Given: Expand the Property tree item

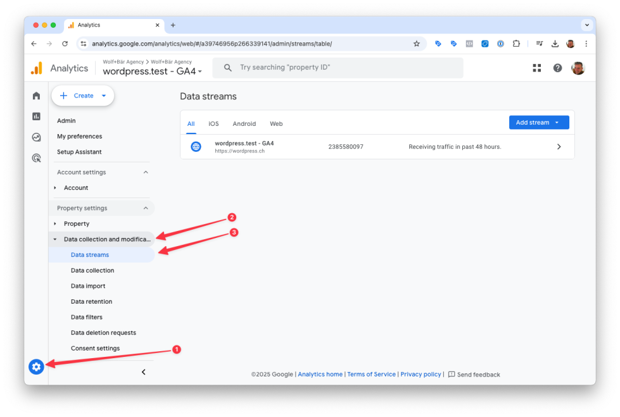Looking at the screenshot, I should 55,224.
